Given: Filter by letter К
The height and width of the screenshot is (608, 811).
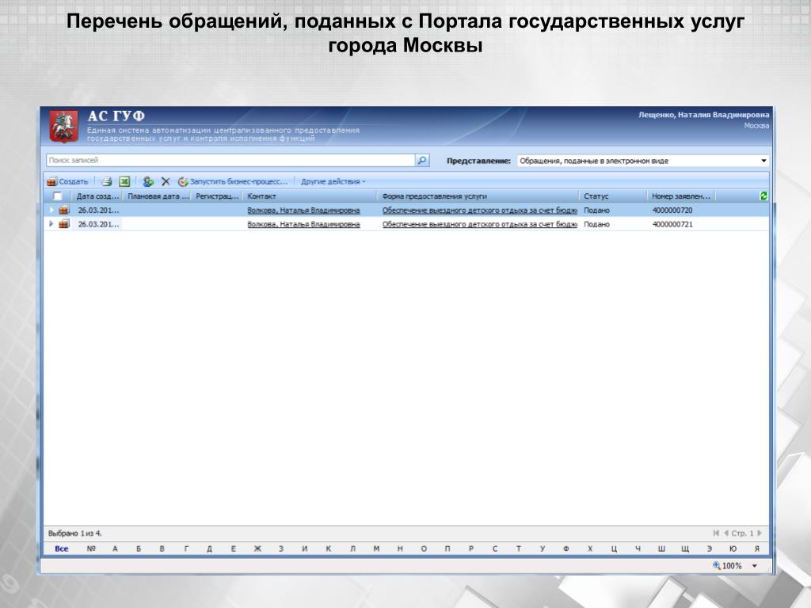Looking at the screenshot, I should (x=329, y=549).
